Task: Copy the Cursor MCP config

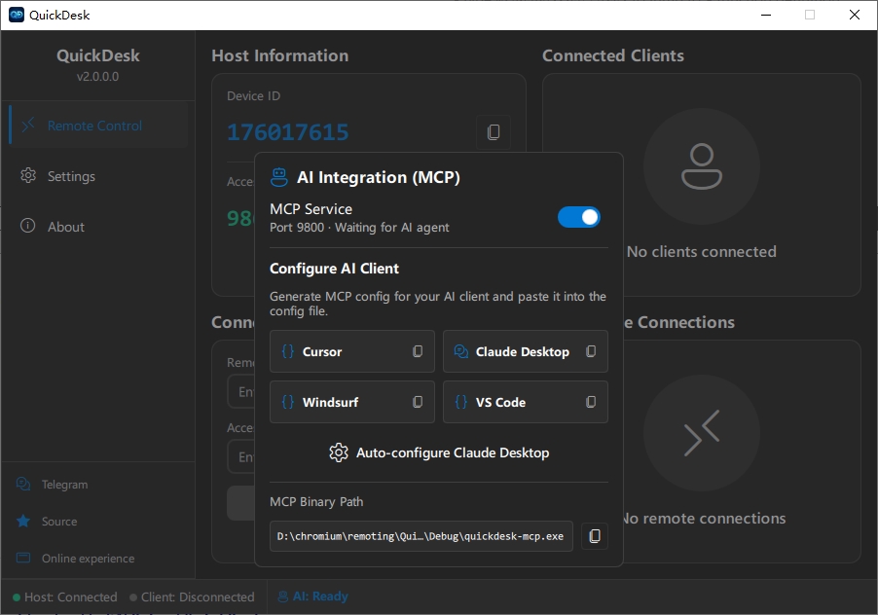Action: (418, 351)
